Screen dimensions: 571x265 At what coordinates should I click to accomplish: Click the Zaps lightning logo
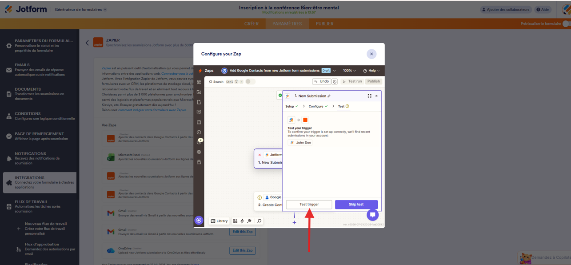coord(200,71)
